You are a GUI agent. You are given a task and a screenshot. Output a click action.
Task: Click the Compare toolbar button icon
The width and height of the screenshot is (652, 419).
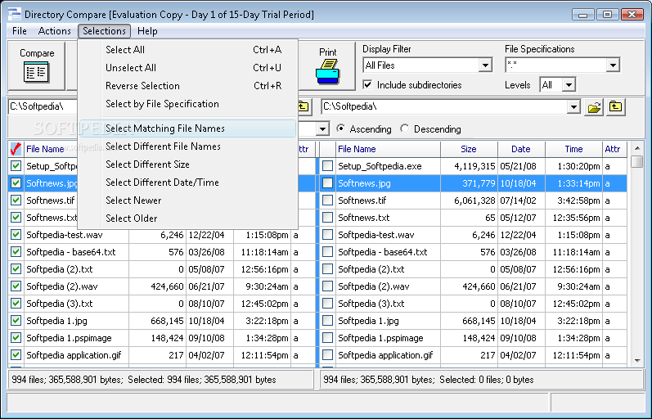pyautogui.click(x=36, y=72)
